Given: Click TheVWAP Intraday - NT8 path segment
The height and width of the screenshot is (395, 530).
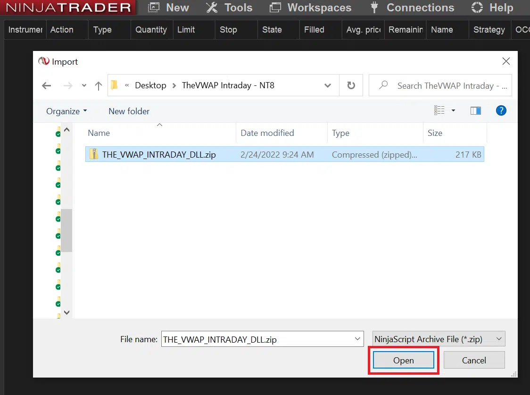Looking at the screenshot, I should [x=228, y=85].
